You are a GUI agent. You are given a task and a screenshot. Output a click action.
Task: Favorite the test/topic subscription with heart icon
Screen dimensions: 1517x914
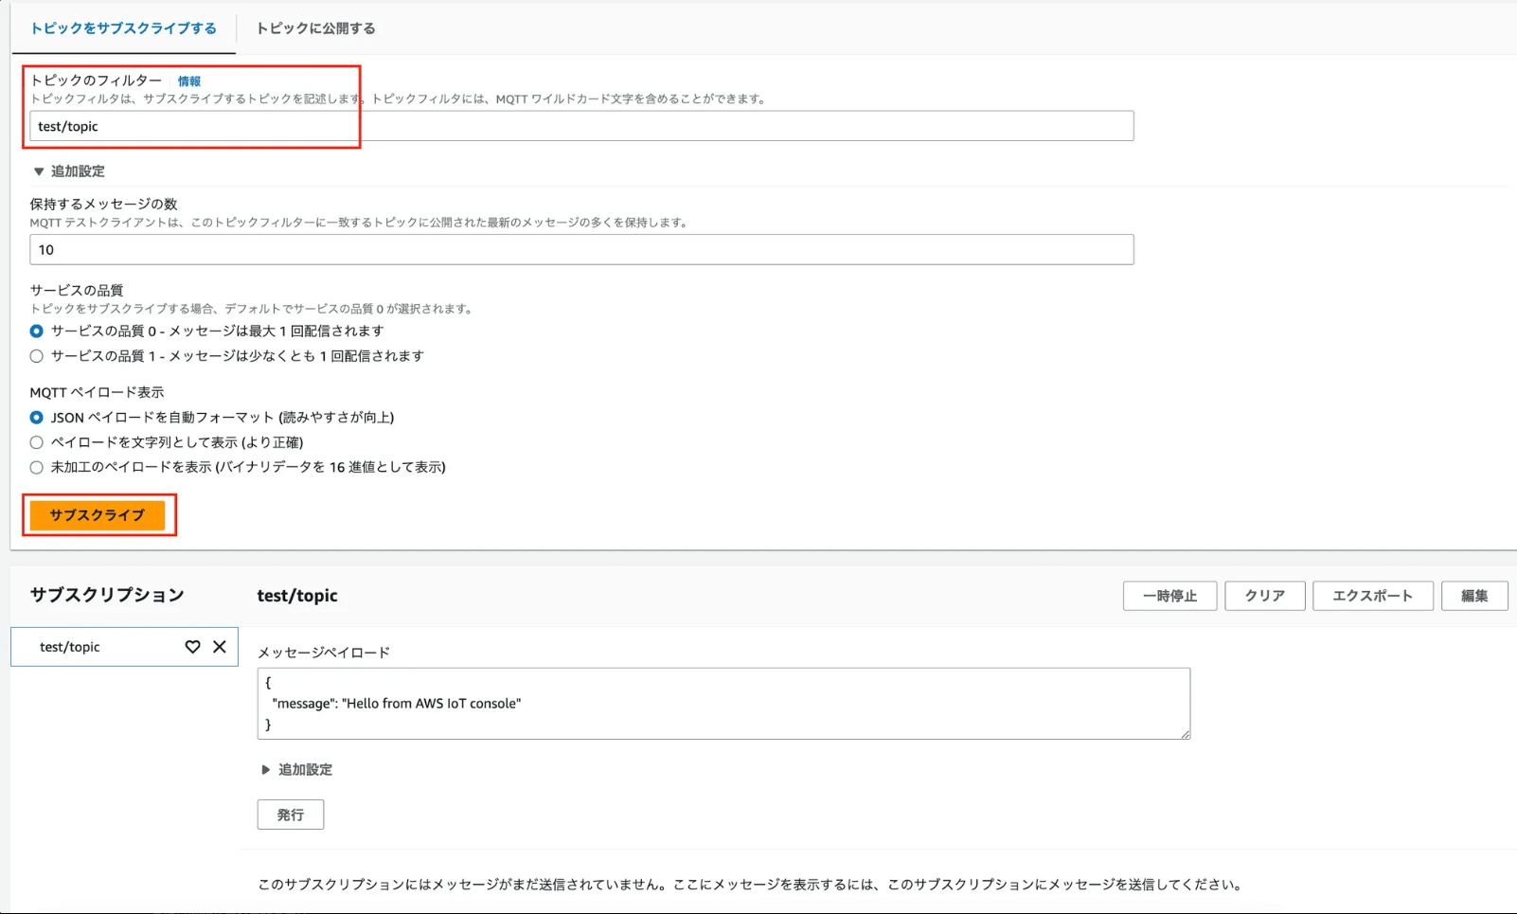192,647
